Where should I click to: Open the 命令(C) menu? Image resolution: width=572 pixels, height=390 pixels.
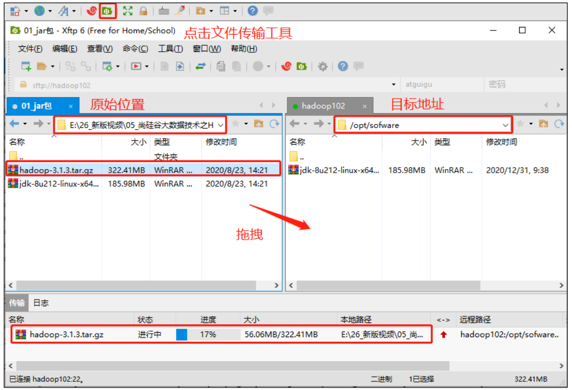[135, 49]
